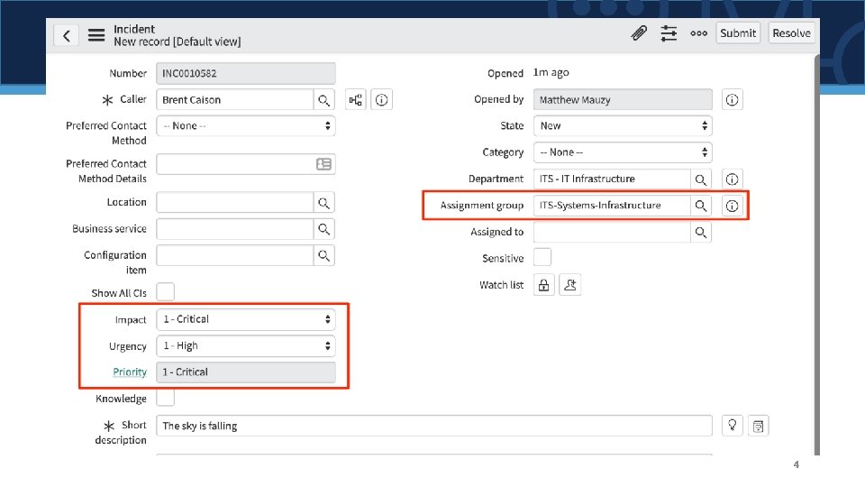
Task: Click the Location input field
Action: coord(235,203)
